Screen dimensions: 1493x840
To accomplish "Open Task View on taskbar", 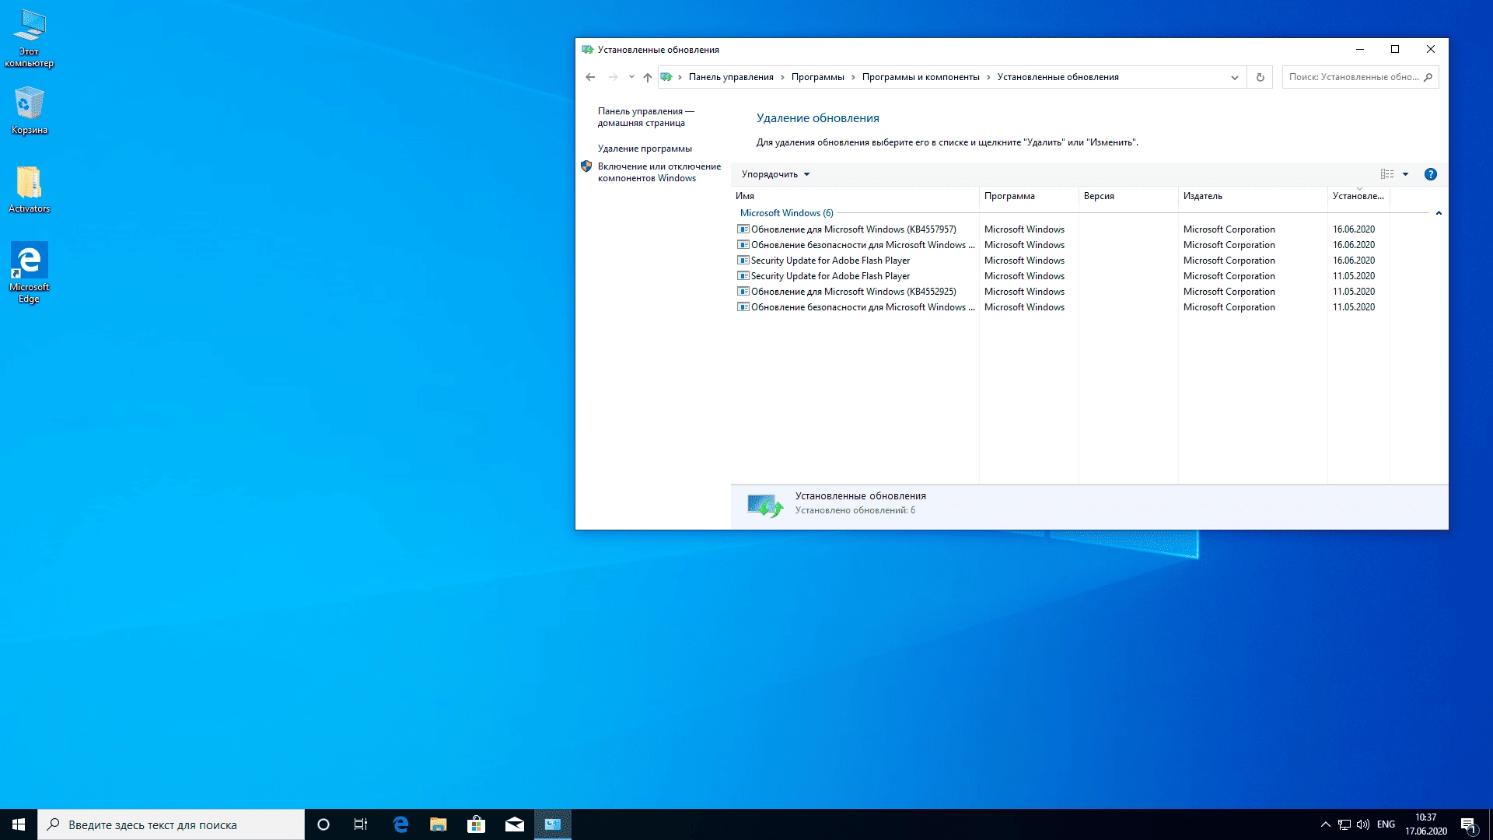I will (x=361, y=824).
